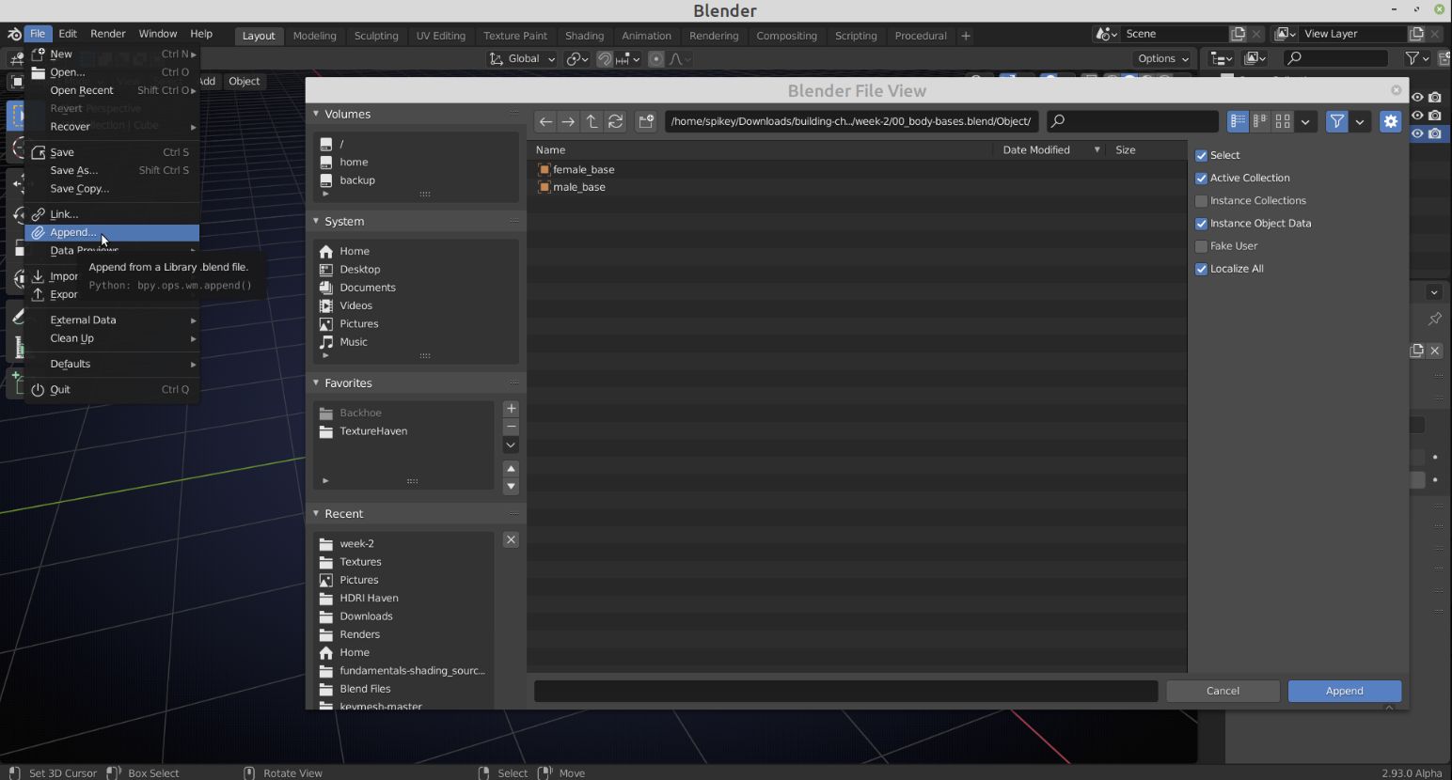Refresh the file list
1452x780 pixels.
tap(615, 121)
